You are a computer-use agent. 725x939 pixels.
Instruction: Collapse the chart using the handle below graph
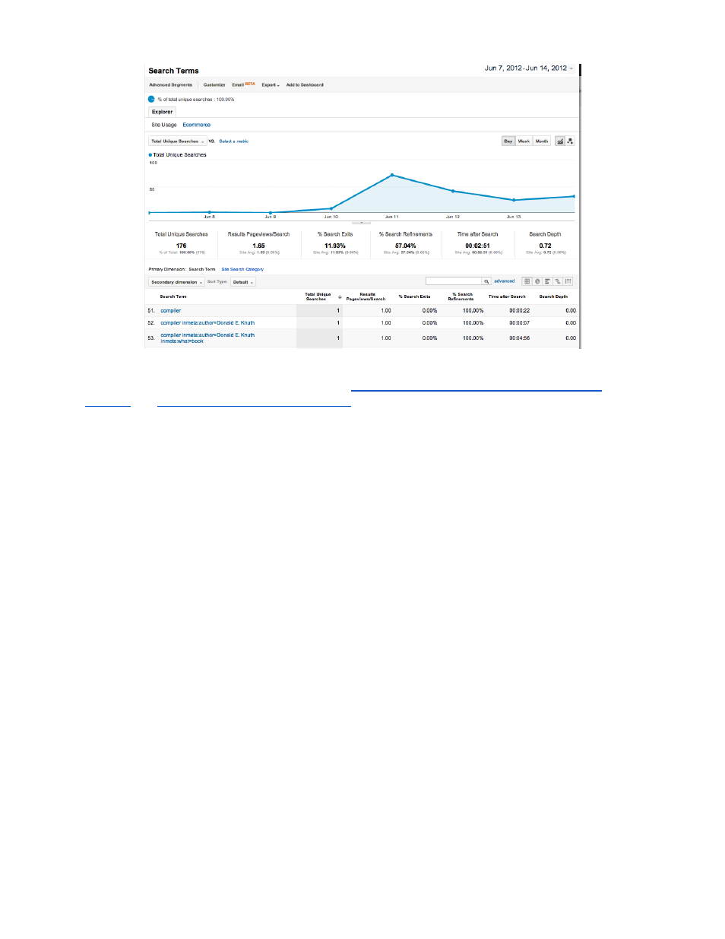coord(361,223)
